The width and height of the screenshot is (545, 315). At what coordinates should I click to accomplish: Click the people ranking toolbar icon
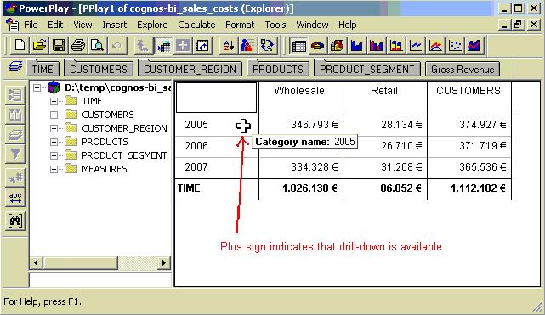pos(247,46)
